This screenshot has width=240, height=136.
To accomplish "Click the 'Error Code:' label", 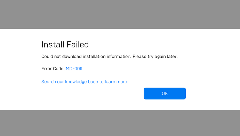I will 53,69.
